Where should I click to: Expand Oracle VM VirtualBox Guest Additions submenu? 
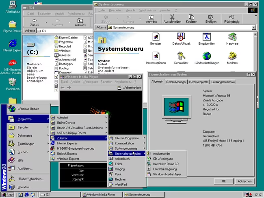point(79,128)
